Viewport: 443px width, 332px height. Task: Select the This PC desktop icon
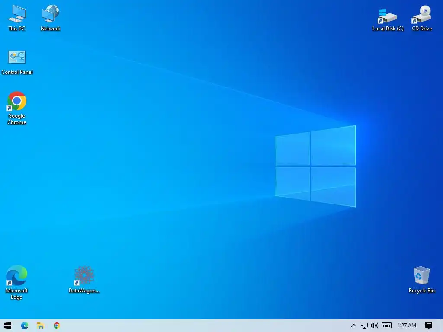pyautogui.click(x=17, y=17)
